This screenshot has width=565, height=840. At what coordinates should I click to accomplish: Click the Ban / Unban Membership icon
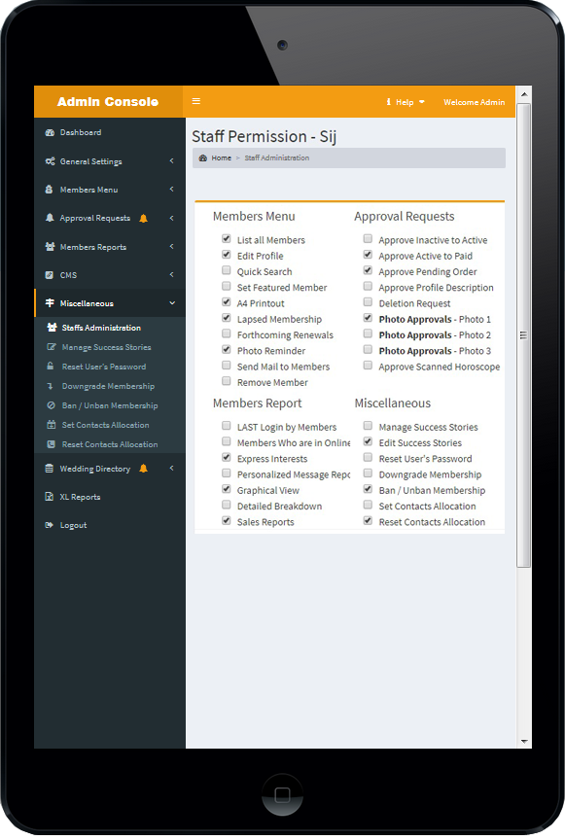click(52, 405)
